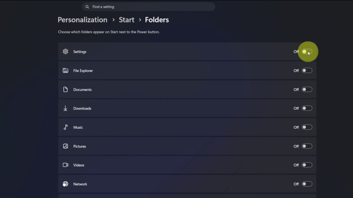The width and height of the screenshot is (353, 198).
Task: Click the Off label in Network row
Action: (296, 184)
